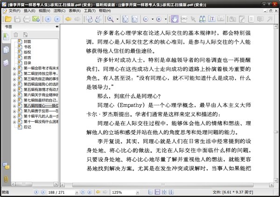This screenshot has height=197, width=280.
Task: Expand the 第一辑 bookmark tree node
Action: click(x=15, y=69)
